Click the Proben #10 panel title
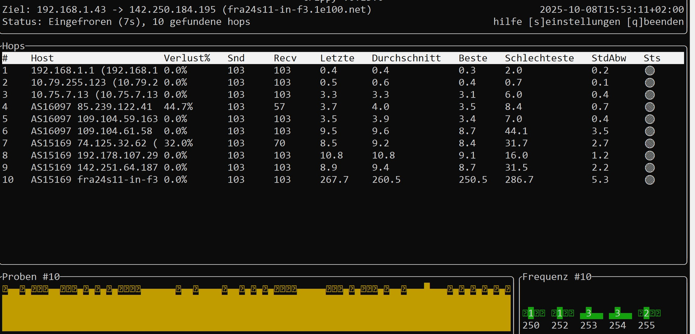This screenshot has width=695, height=334. [31, 277]
